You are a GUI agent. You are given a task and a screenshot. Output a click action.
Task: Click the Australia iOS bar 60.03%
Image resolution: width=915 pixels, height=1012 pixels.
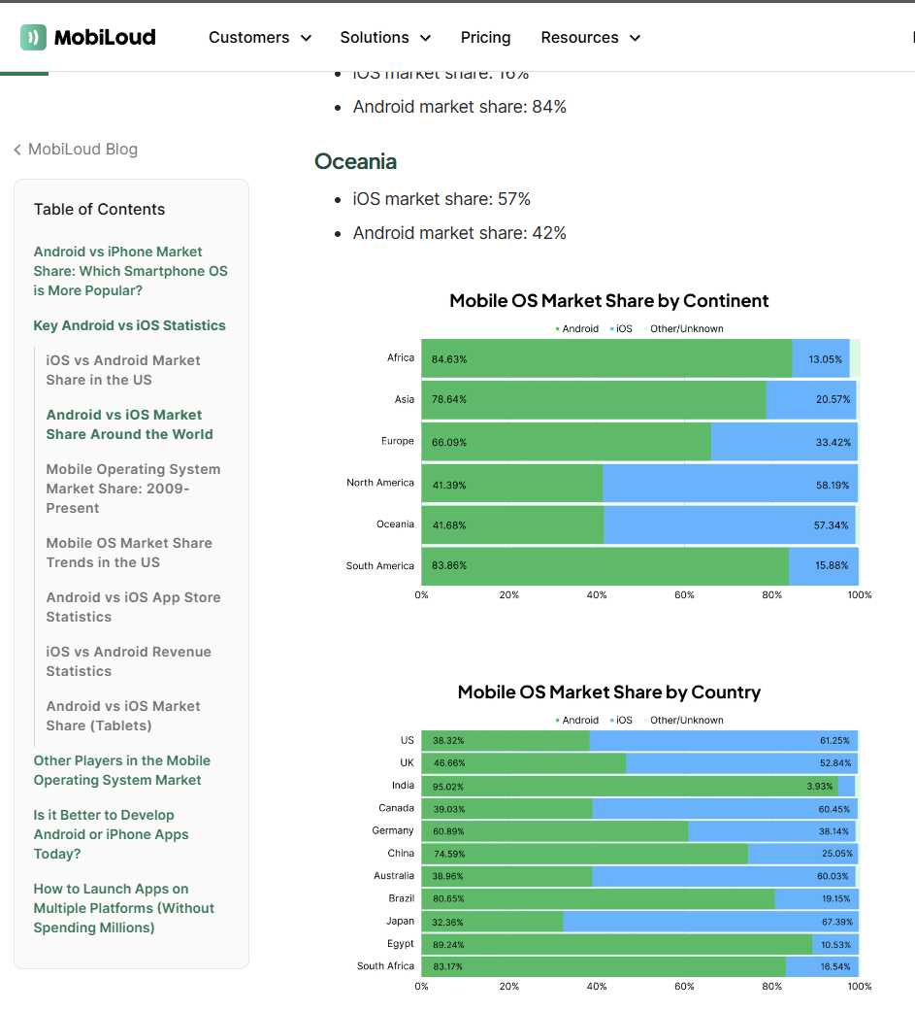click(724, 876)
